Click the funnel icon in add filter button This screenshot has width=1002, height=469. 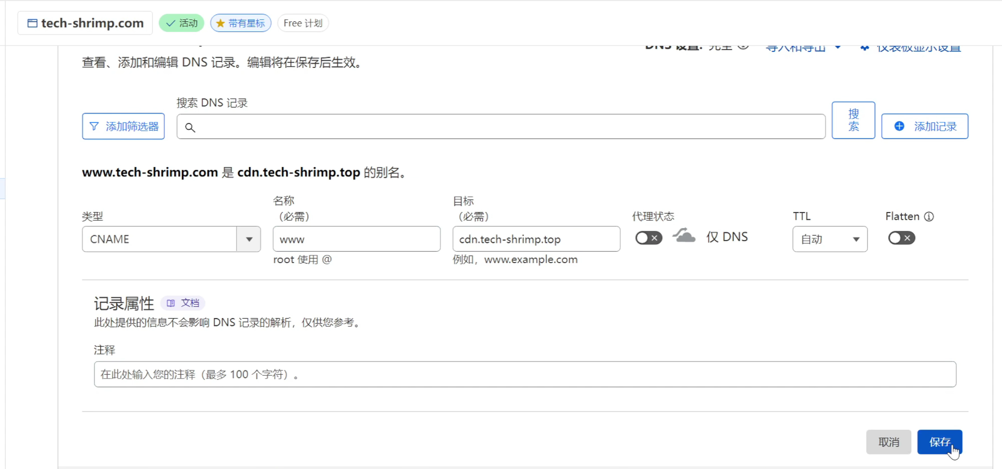click(x=94, y=126)
